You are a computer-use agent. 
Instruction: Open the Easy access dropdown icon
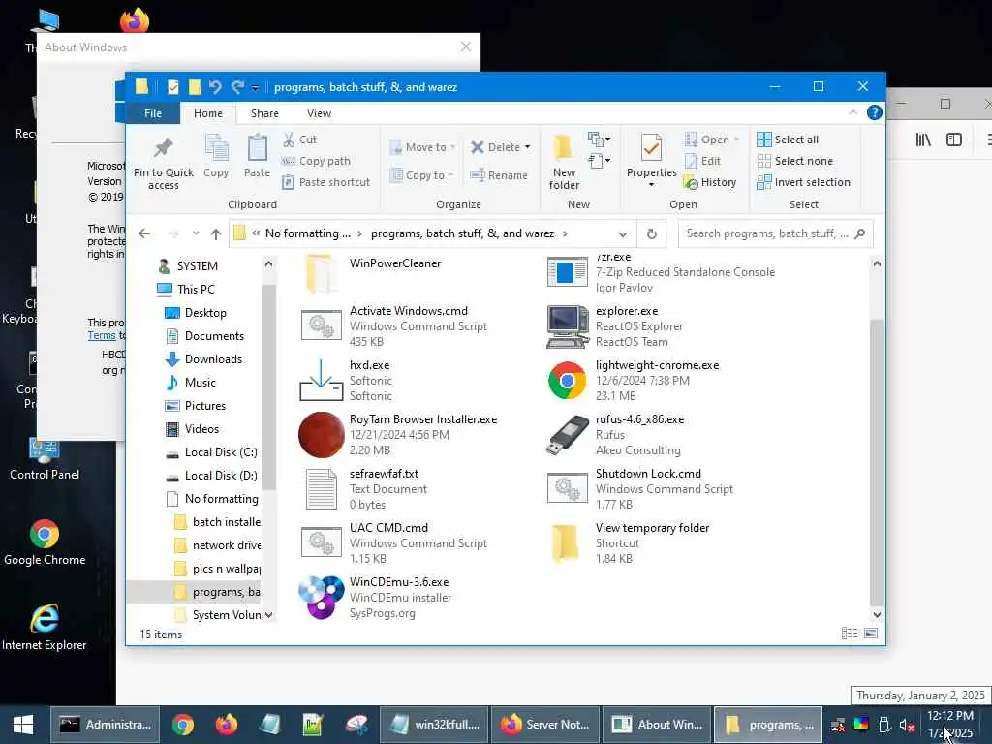[599, 161]
